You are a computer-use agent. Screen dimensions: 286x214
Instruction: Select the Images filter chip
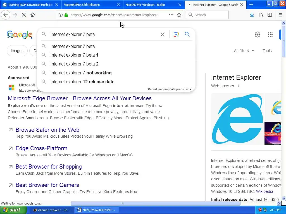17,51
